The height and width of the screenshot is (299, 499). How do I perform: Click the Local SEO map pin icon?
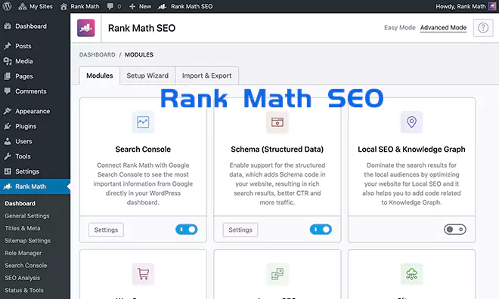pos(411,122)
